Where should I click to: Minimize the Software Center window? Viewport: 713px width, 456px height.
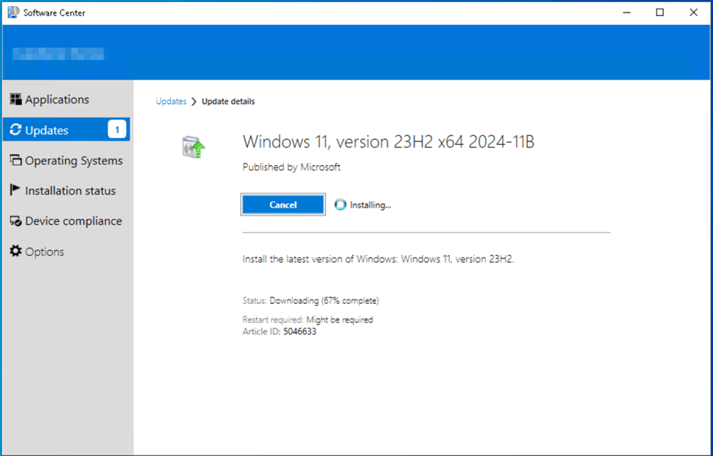pyautogui.click(x=627, y=12)
